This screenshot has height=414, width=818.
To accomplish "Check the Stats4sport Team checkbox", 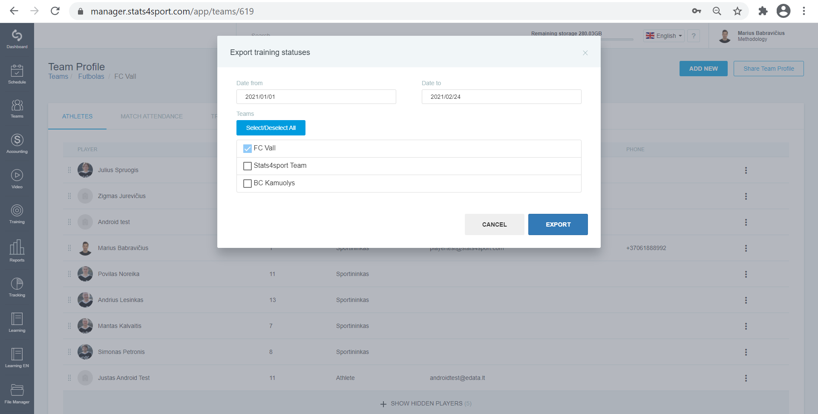I will [x=248, y=166].
